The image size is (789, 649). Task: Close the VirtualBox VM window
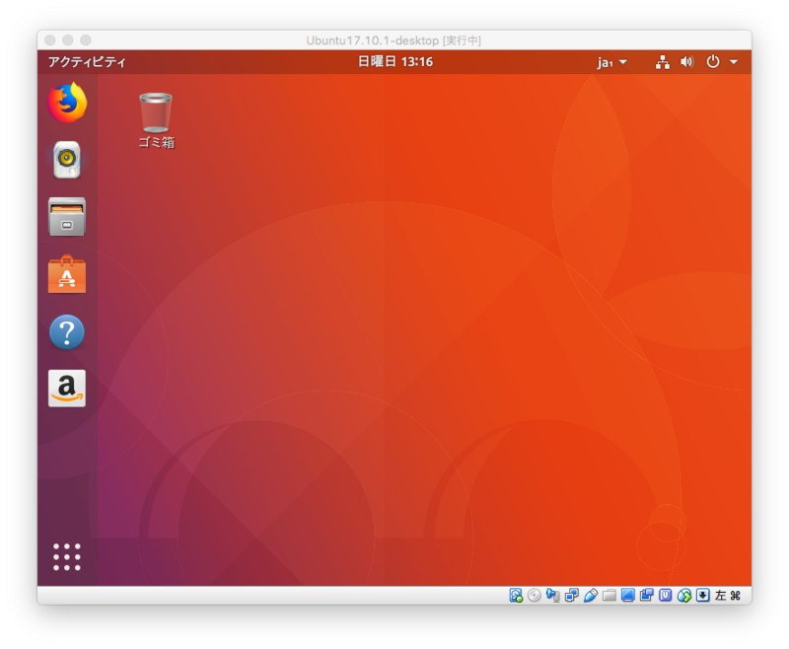[x=50, y=39]
